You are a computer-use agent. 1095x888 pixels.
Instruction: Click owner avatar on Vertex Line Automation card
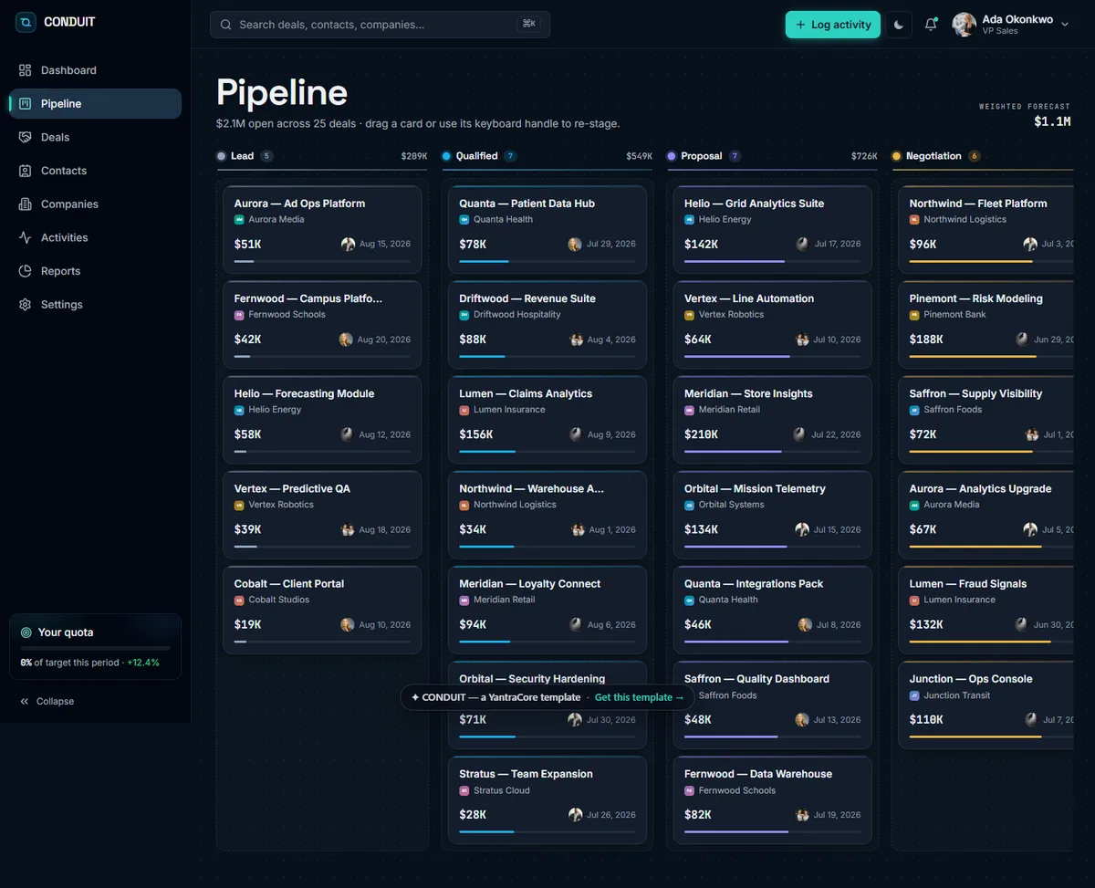point(803,340)
